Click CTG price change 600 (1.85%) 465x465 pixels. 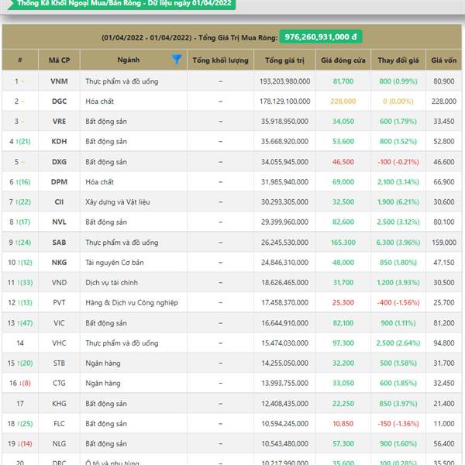pyautogui.click(x=398, y=383)
